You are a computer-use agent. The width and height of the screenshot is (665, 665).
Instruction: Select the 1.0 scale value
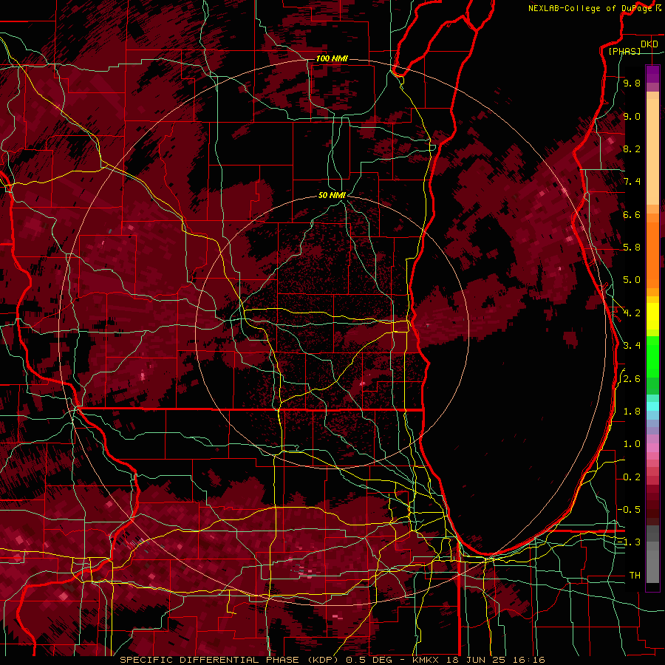(632, 444)
